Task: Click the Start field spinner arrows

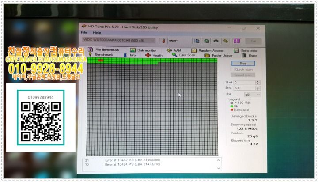Action: 257,83
